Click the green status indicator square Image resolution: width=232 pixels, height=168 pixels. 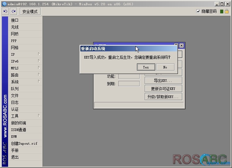coord(221,12)
